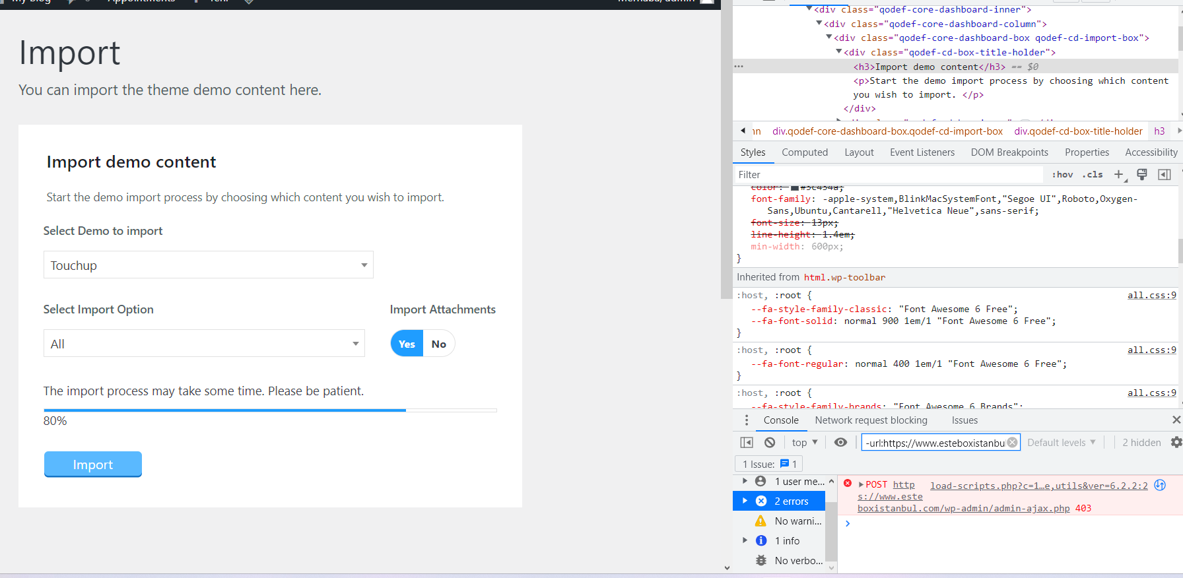The width and height of the screenshot is (1183, 578).
Task: Expand the 1 info group
Action: [x=745, y=540]
